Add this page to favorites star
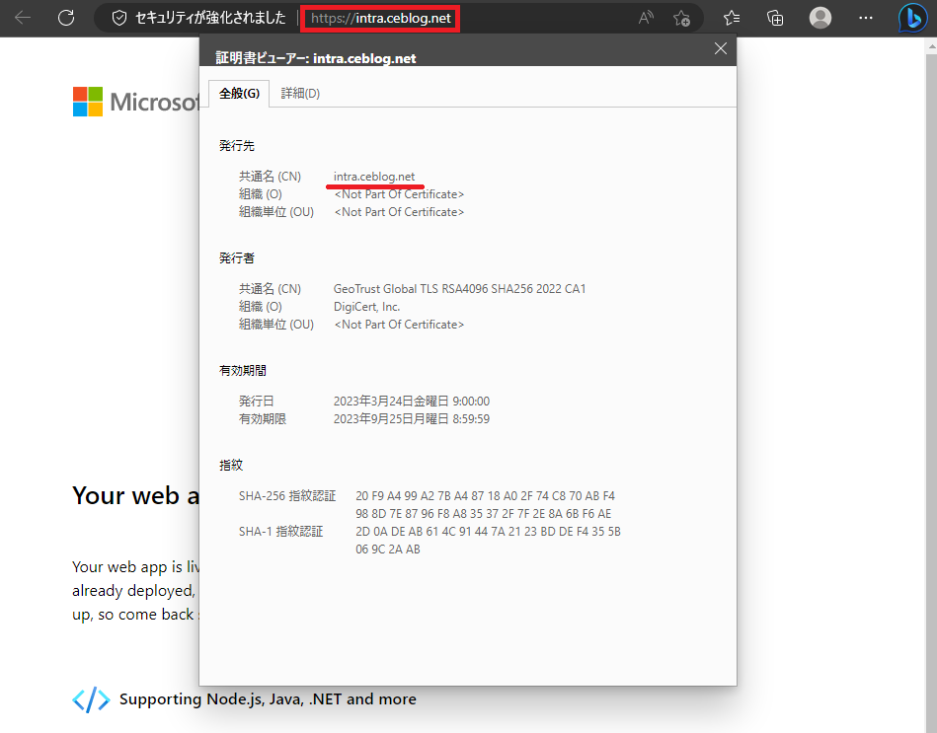The image size is (937, 733). coord(681,18)
